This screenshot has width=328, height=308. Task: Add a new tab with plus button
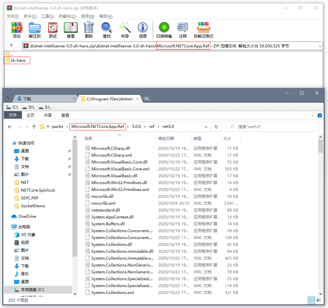click(x=147, y=99)
